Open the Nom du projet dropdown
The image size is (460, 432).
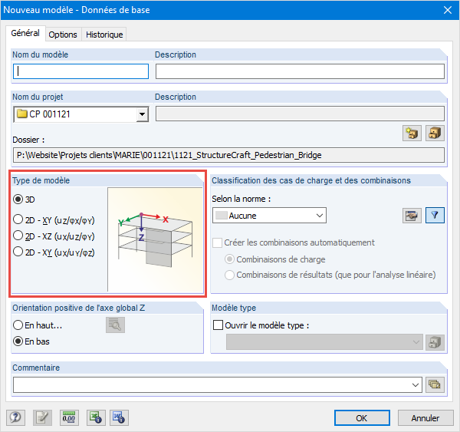pyautogui.click(x=142, y=114)
